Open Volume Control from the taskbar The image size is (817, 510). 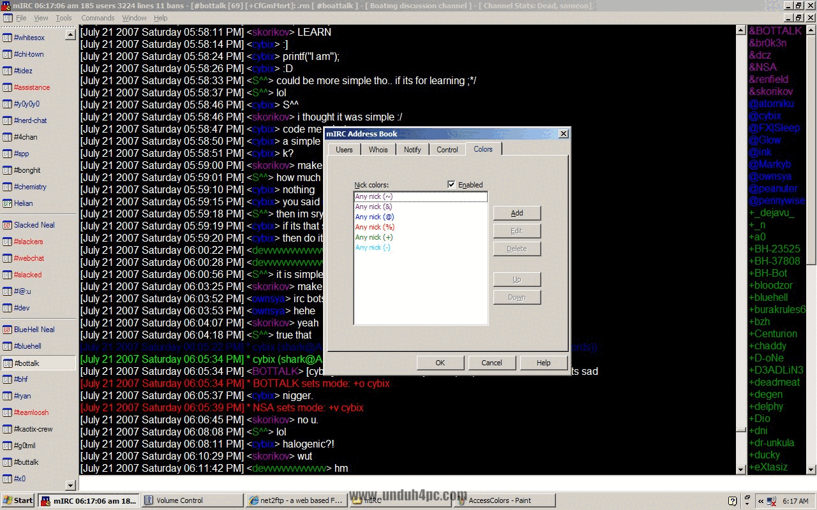[192, 500]
